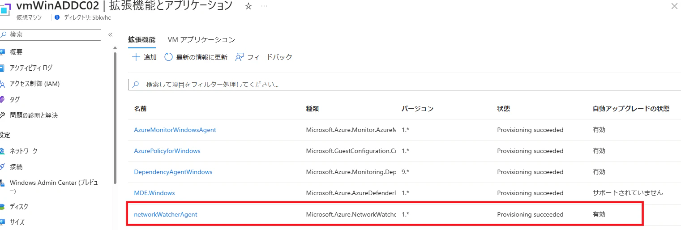
Task: Open the networkWatcherAgent extension link
Action: click(166, 214)
